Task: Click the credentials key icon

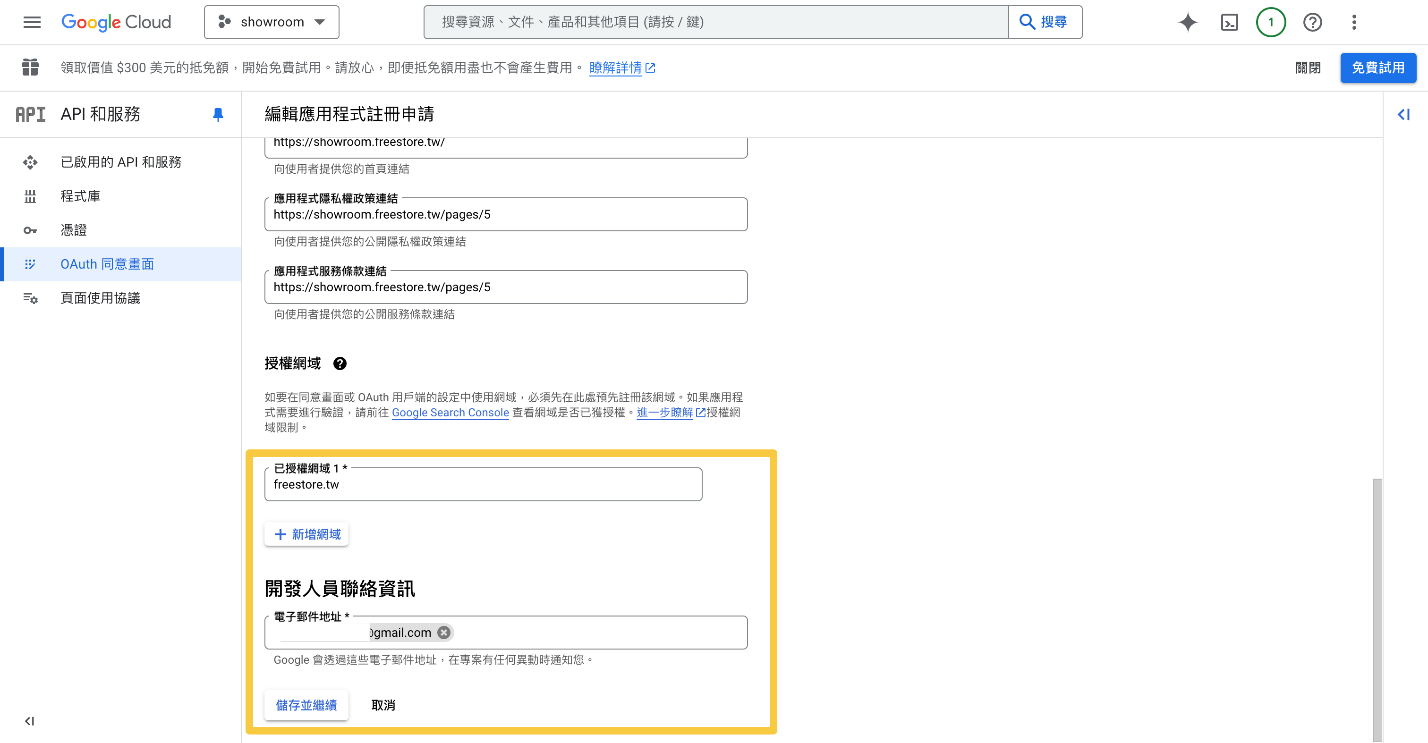Action: click(x=30, y=230)
